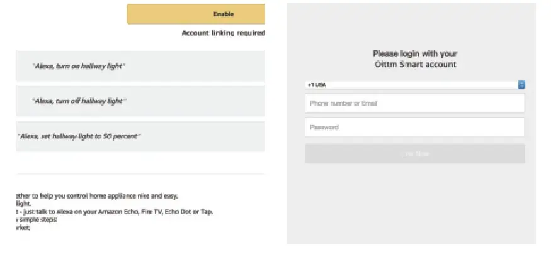Select the "Alexa, turn on hallway light" phrase
Viewport: 551px width, 257px height.
coord(79,66)
